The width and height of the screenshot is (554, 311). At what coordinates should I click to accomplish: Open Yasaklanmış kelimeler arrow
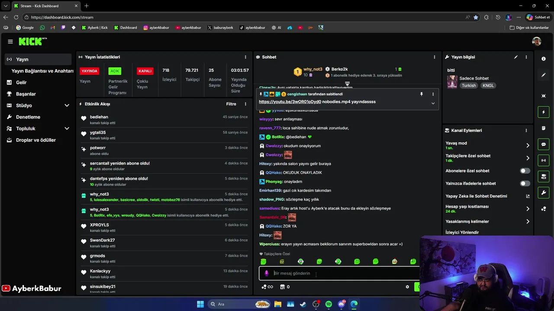(x=528, y=222)
